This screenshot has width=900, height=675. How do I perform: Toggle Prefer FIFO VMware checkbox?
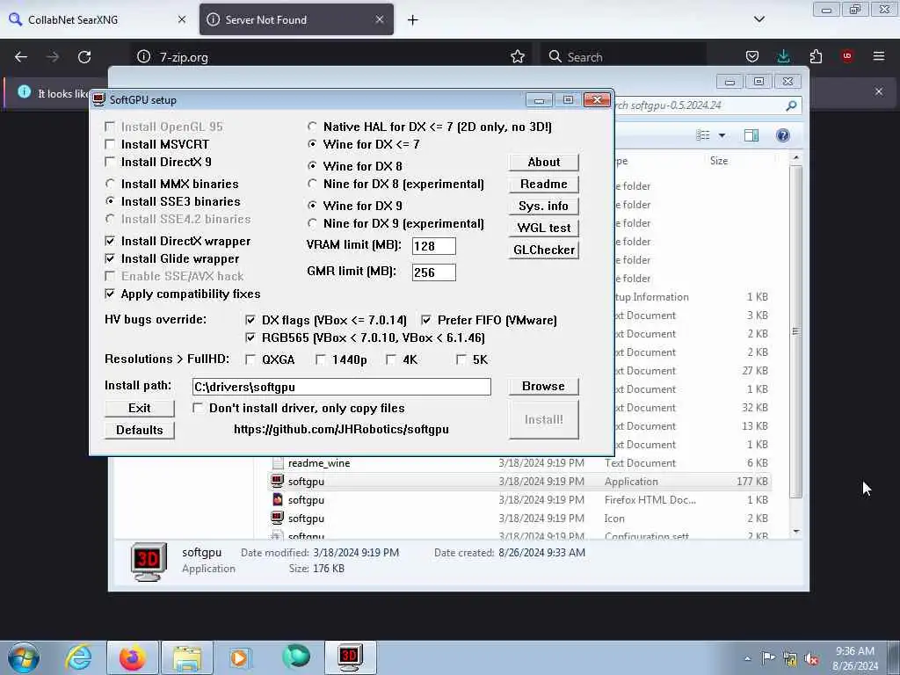[x=426, y=320]
